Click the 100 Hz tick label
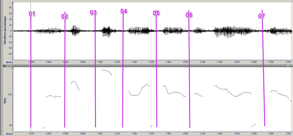 click(10, 95)
